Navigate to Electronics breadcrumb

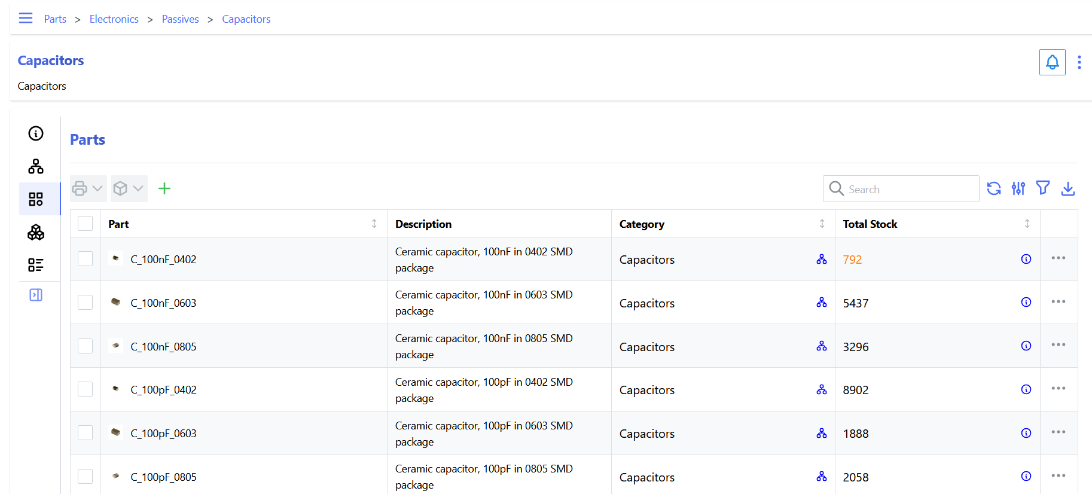point(114,19)
